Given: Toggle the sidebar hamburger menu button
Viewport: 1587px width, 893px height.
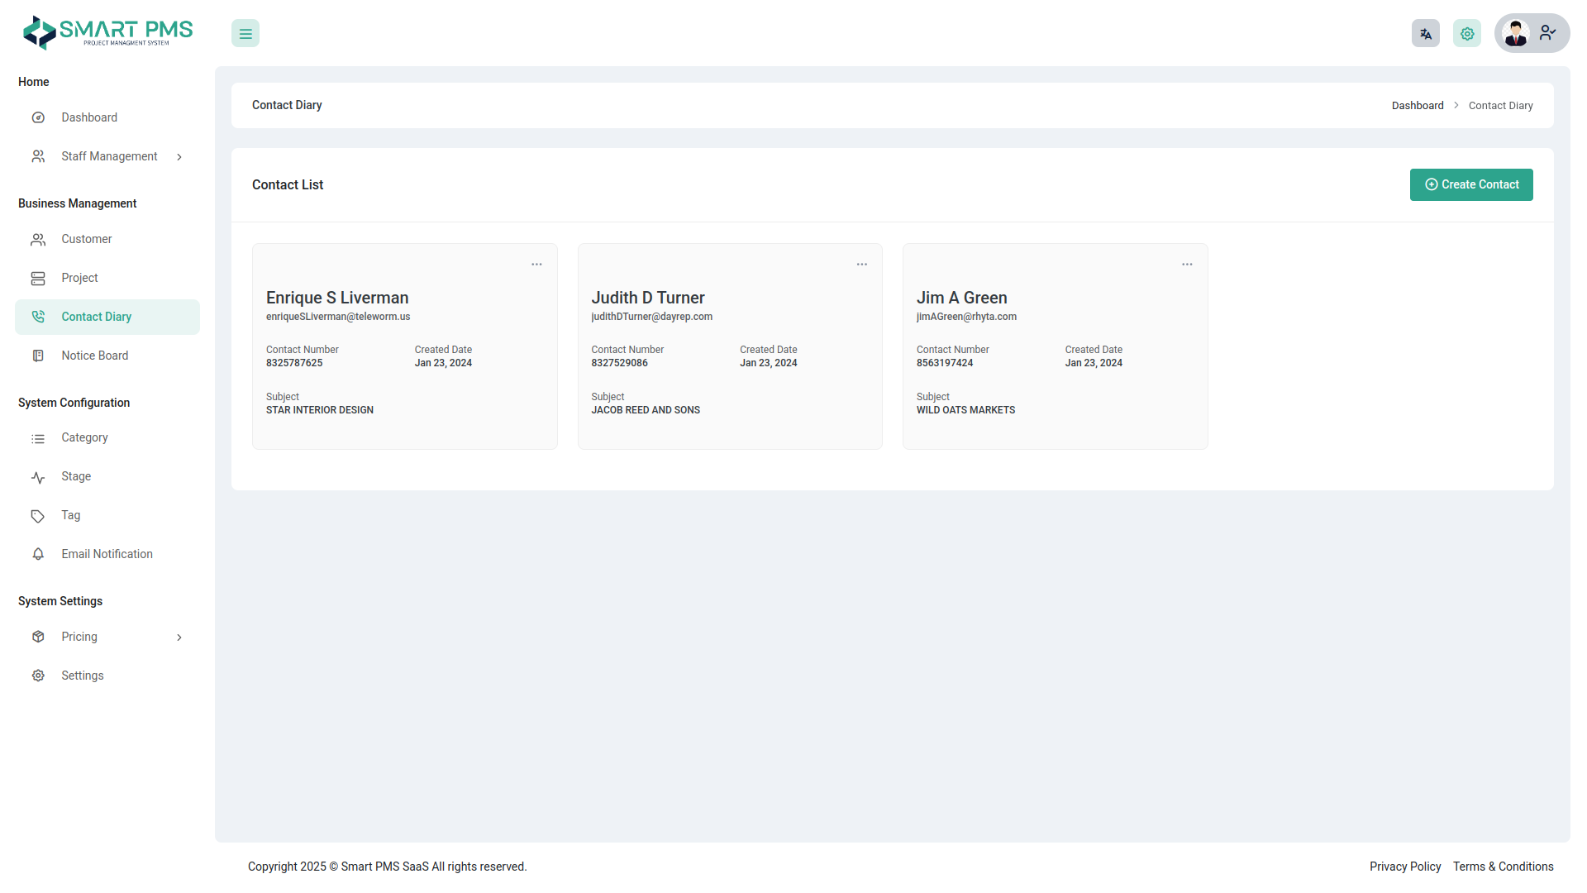Looking at the screenshot, I should (245, 34).
